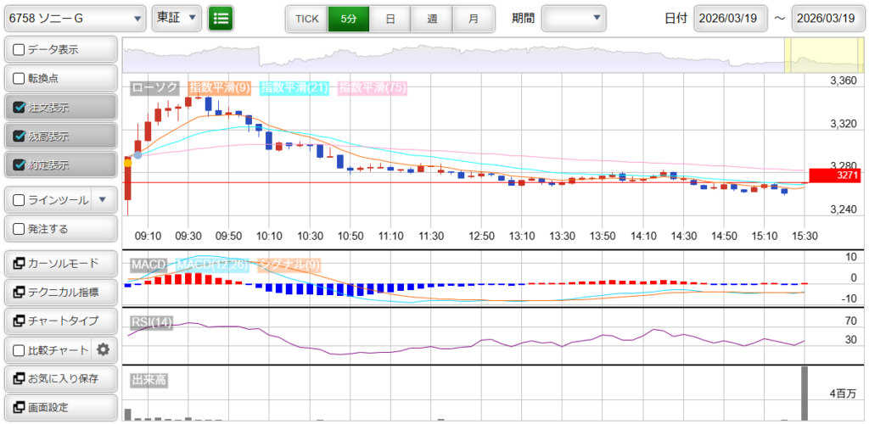
Task: Disable the 約定表示 checkbox
Action: pyautogui.click(x=19, y=165)
